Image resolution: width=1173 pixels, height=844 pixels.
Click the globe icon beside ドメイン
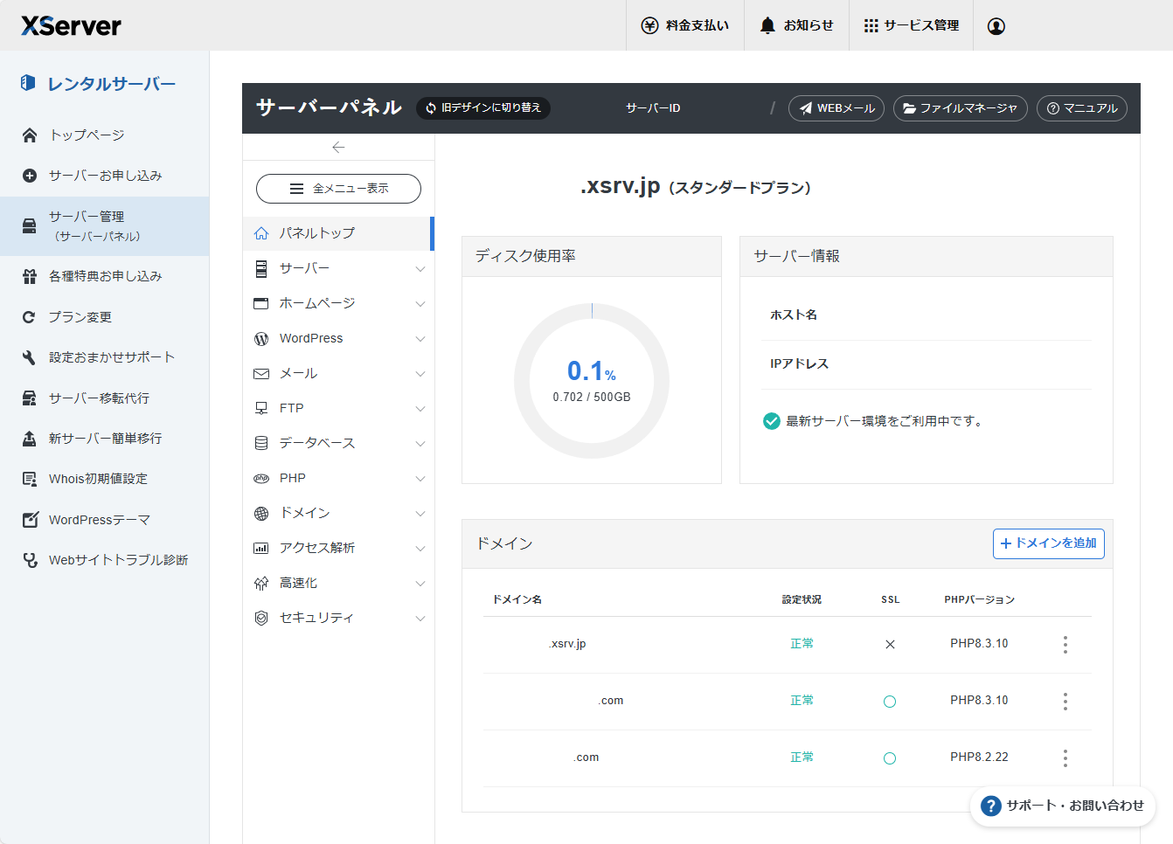(261, 514)
